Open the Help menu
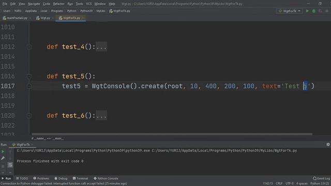The width and height of the screenshot is (331, 186). tap(112, 4)
